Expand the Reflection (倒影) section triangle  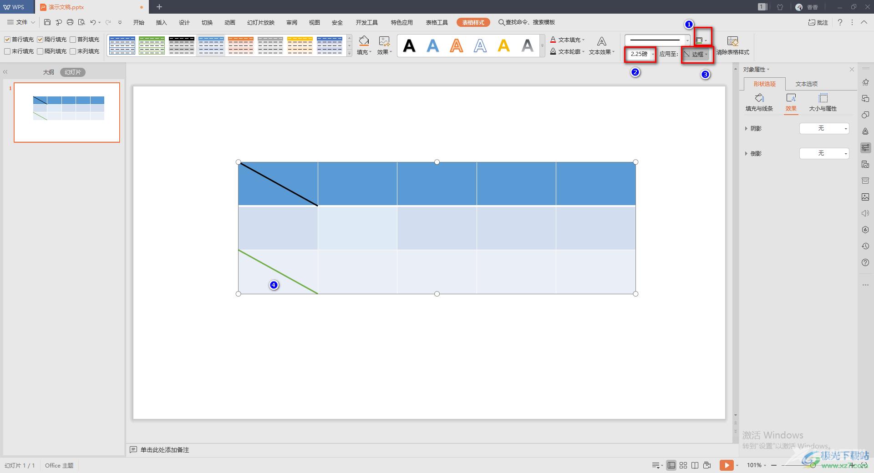746,153
